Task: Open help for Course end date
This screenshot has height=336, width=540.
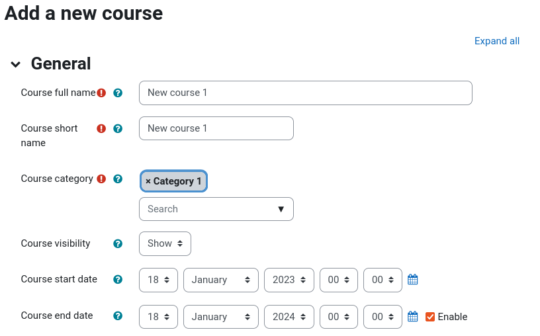Action: pyautogui.click(x=118, y=316)
